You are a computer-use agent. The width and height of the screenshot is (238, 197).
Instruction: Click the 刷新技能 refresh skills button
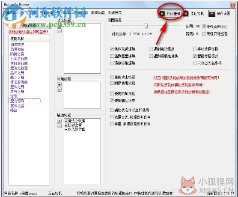29,25
